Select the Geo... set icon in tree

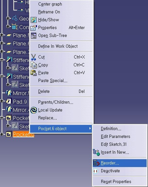[x=15, y=19]
